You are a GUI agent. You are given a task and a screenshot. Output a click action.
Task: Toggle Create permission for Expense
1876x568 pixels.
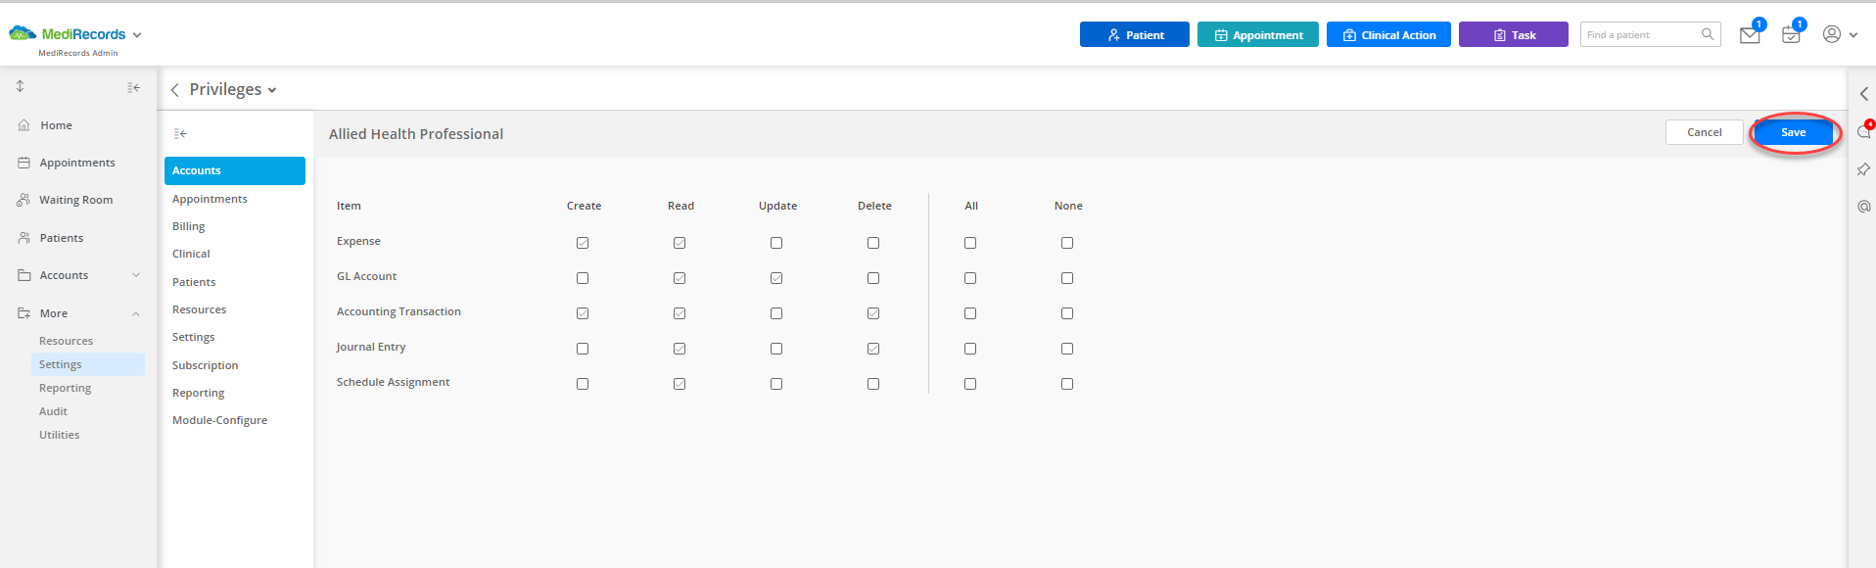click(x=583, y=243)
